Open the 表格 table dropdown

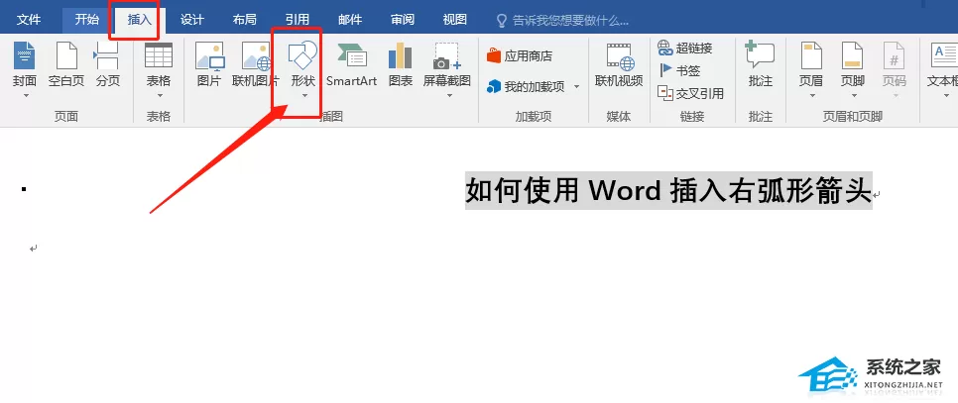point(160,95)
